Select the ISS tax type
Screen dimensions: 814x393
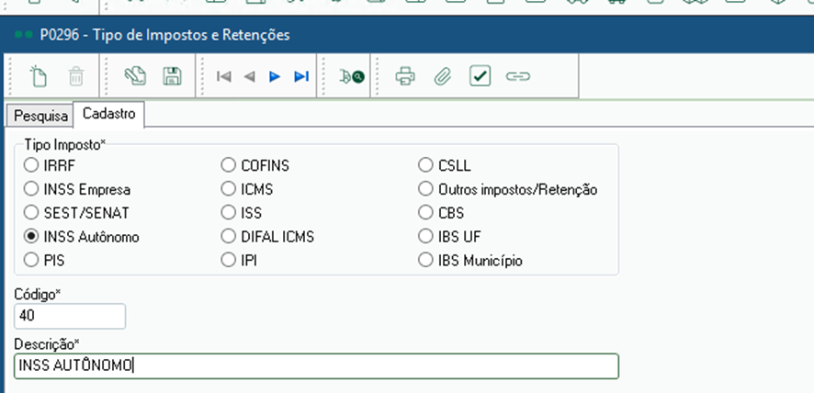pos(229,213)
